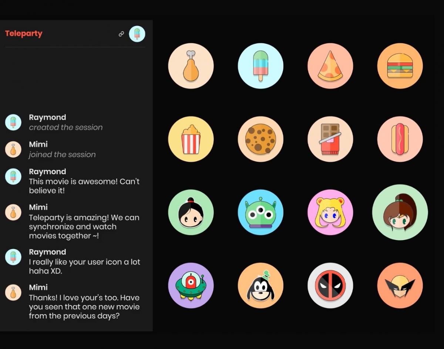Pick the three-eyed green alien avatar
The height and width of the screenshot is (349, 444).
(x=260, y=212)
